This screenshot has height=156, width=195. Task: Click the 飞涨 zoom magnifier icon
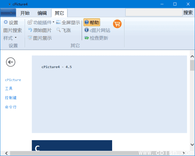tap(58, 30)
